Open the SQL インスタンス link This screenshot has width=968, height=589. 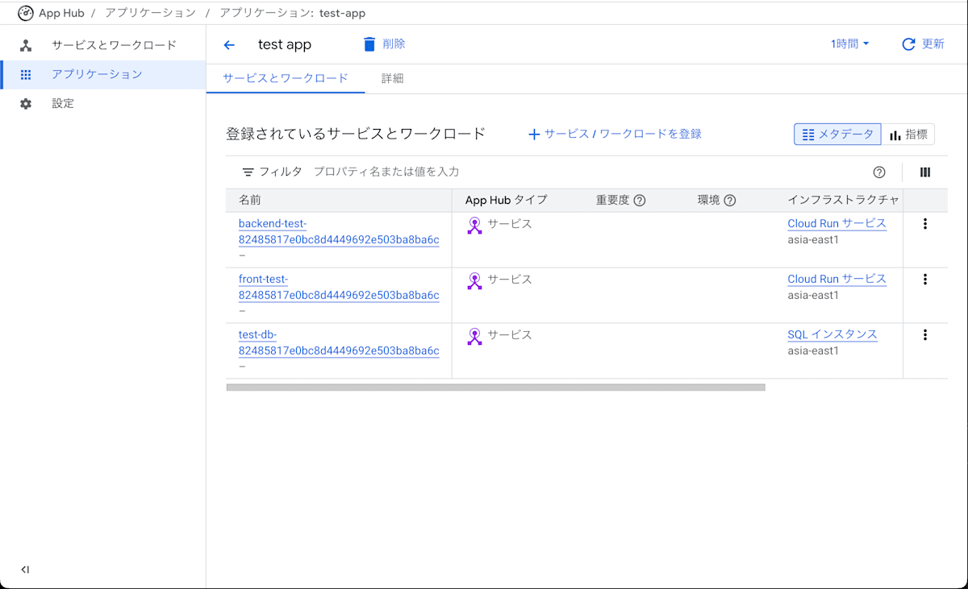pos(832,334)
